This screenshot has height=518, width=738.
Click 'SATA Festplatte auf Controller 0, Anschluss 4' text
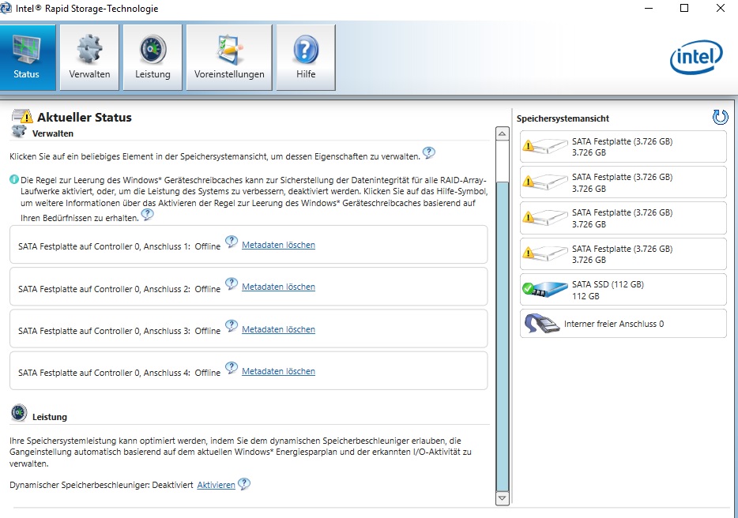[x=104, y=373]
